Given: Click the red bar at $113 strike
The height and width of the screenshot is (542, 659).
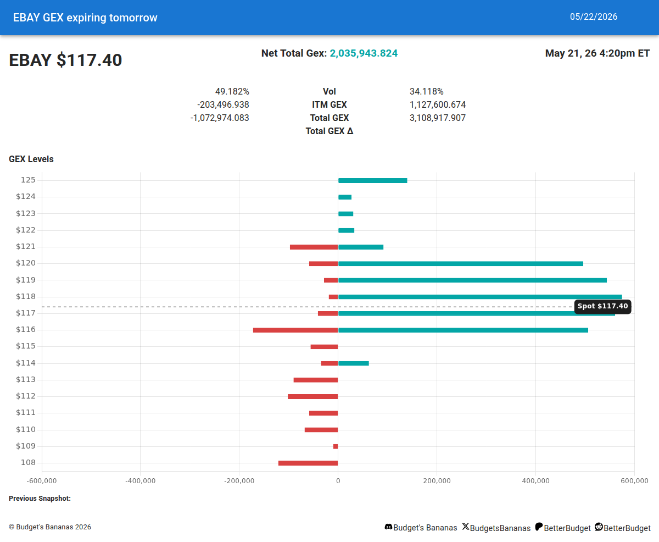Looking at the screenshot, I should tap(316, 380).
